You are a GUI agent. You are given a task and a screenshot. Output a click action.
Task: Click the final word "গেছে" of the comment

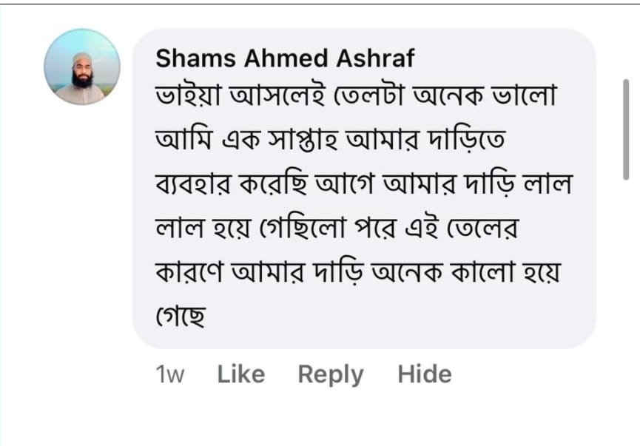coord(181,317)
